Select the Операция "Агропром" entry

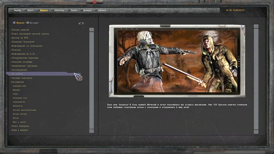pos(23,42)
